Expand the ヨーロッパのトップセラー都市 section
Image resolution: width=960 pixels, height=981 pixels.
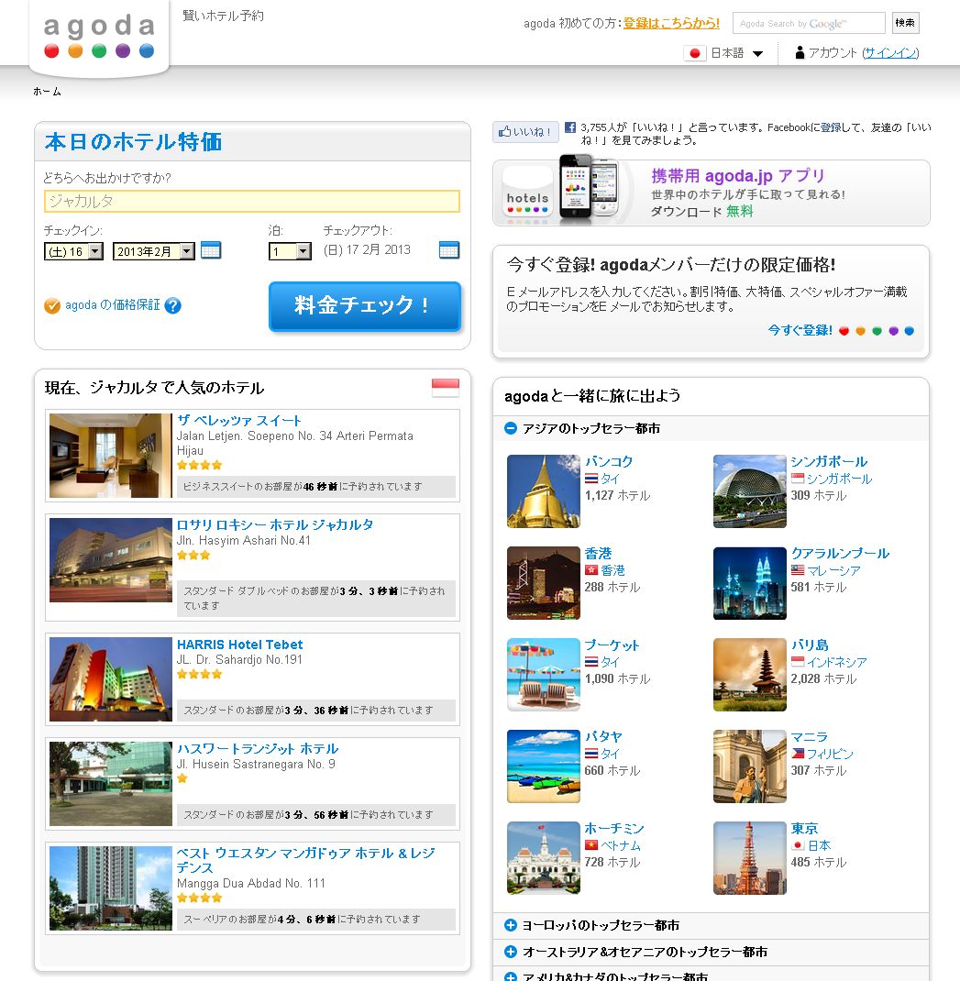[511, 925]
